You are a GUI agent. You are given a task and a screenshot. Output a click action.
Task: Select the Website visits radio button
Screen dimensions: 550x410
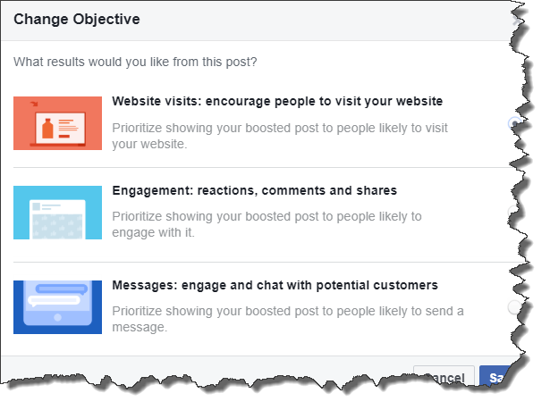point(514,123)
